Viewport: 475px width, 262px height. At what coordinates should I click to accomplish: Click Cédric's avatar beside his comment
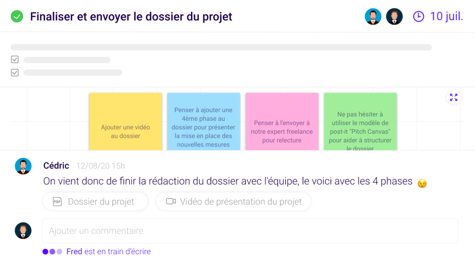(23, 166)
